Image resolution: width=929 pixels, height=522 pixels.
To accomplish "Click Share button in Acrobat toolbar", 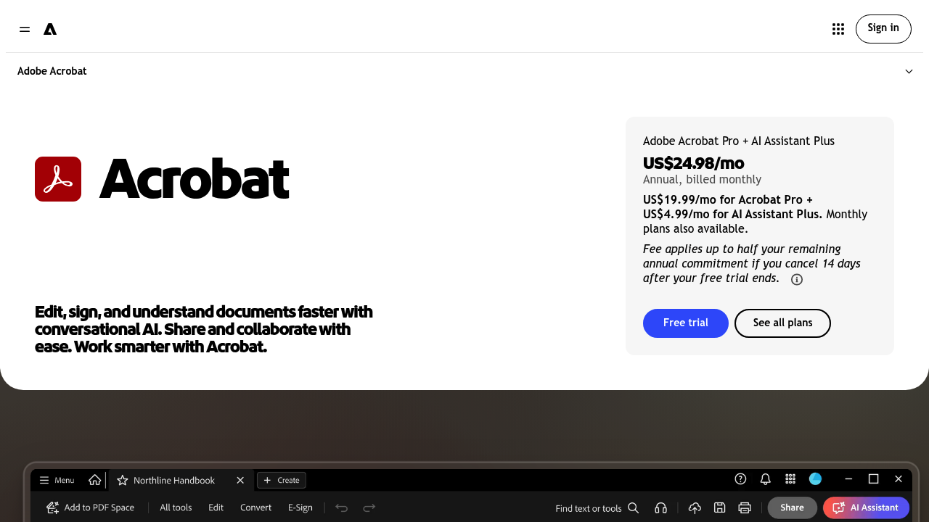I will [x=793, y=507].
